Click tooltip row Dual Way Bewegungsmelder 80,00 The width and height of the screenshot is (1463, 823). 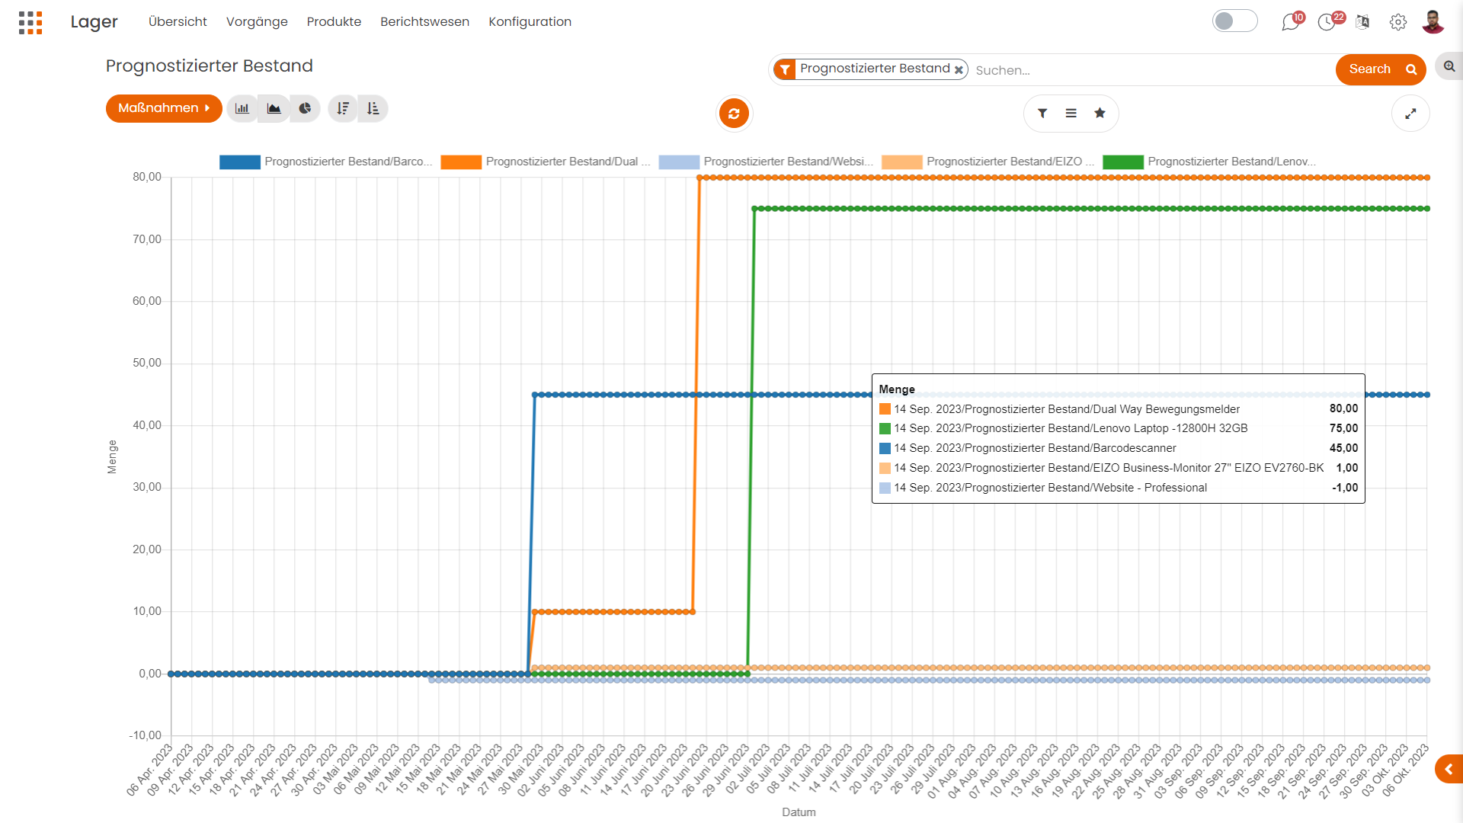pos(1118,409)
